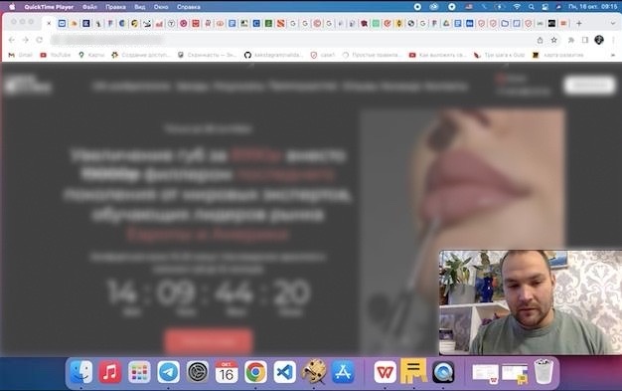
Task: Close the active browser tab
Action: [49, 24]
